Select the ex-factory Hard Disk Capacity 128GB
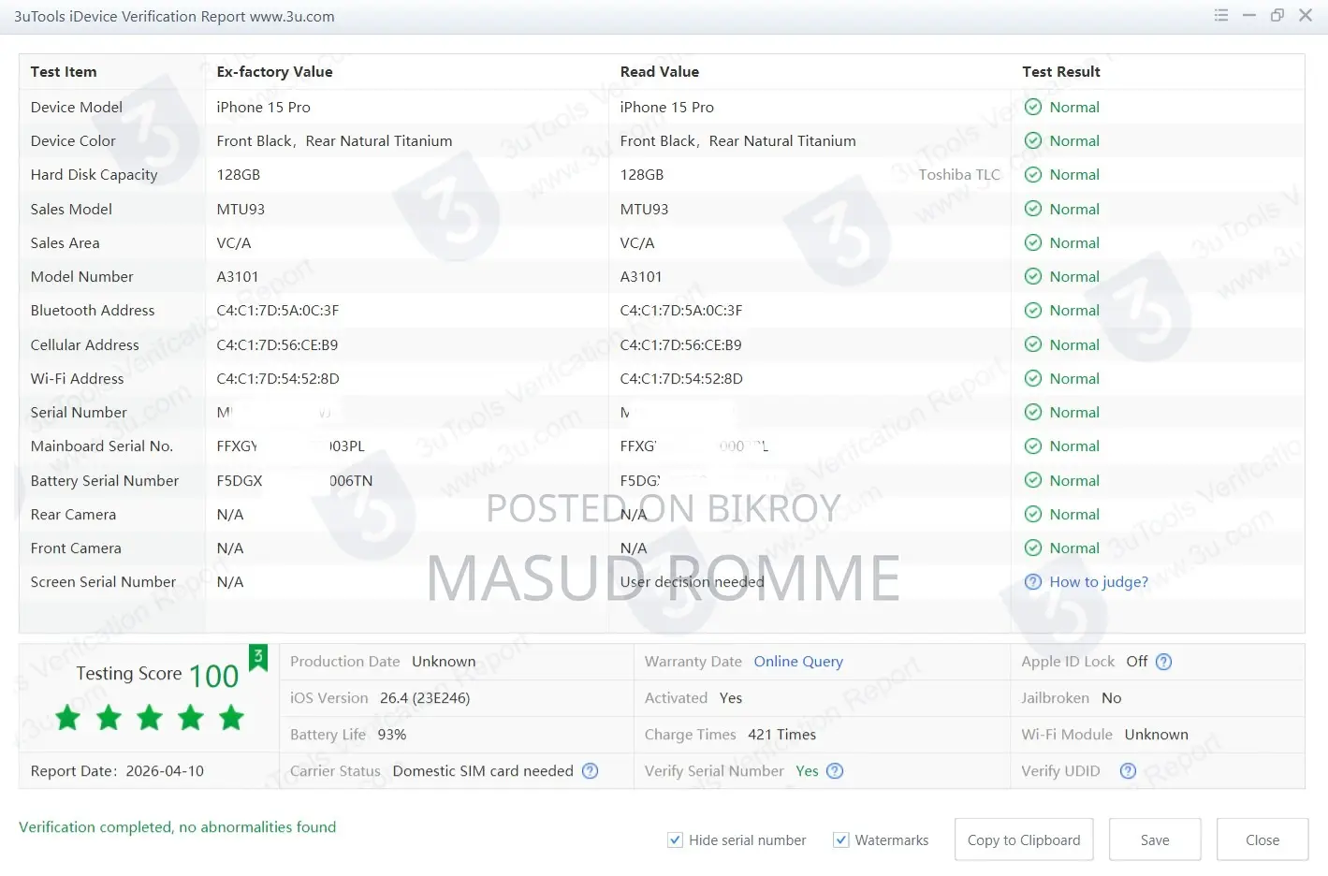The width and height of the screenshot is (1328, 876). click(239, 175)
